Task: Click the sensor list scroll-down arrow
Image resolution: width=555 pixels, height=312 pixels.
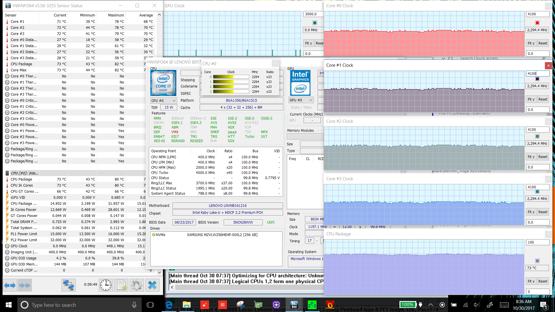Action: [159, 272]
